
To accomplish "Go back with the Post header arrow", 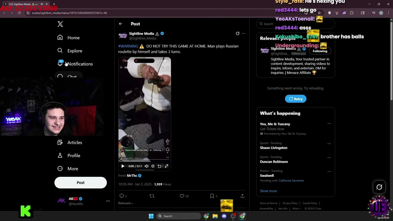I will coord(121,24).
